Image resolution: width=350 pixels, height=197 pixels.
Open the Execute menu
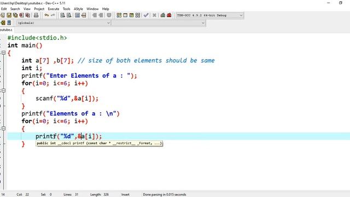click(54, 9)
